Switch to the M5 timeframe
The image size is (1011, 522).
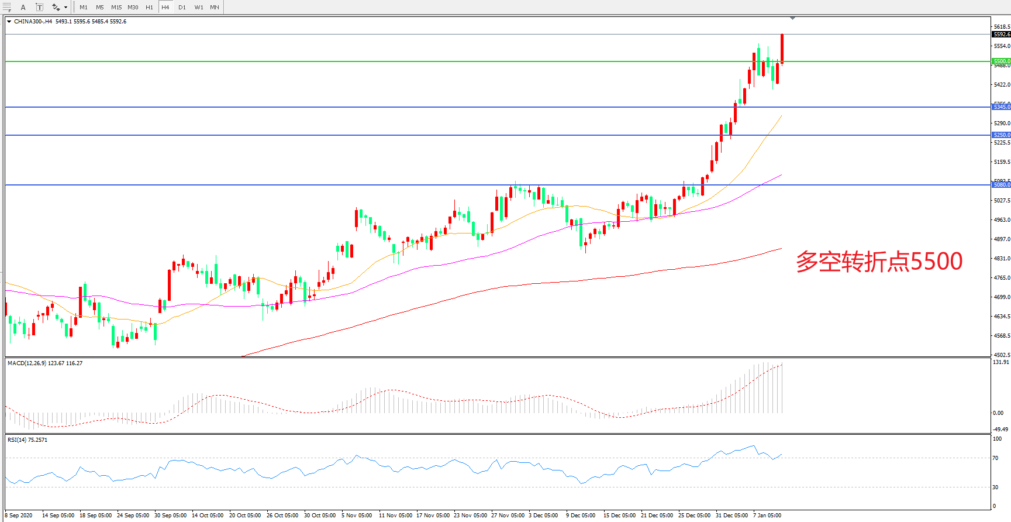point(100,7)
